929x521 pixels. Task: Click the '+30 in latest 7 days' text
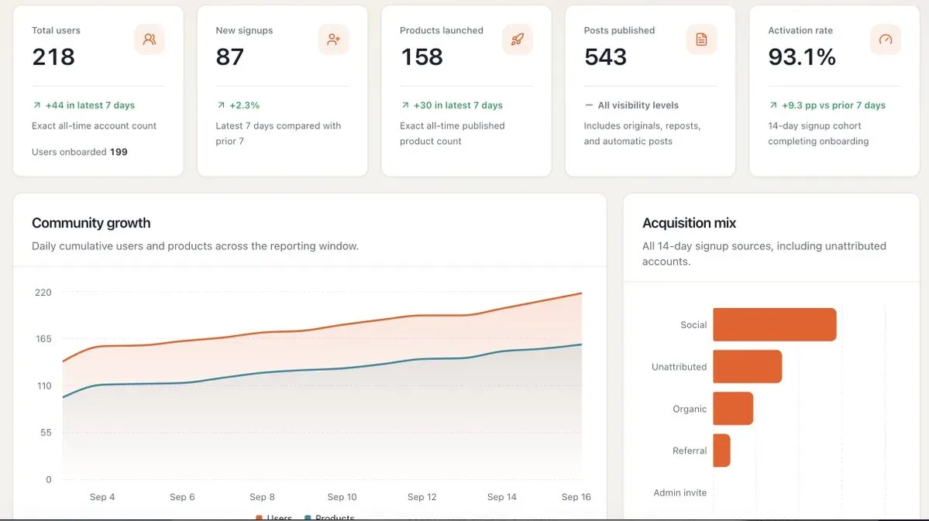pyautogui.click(x=458, y=105)
